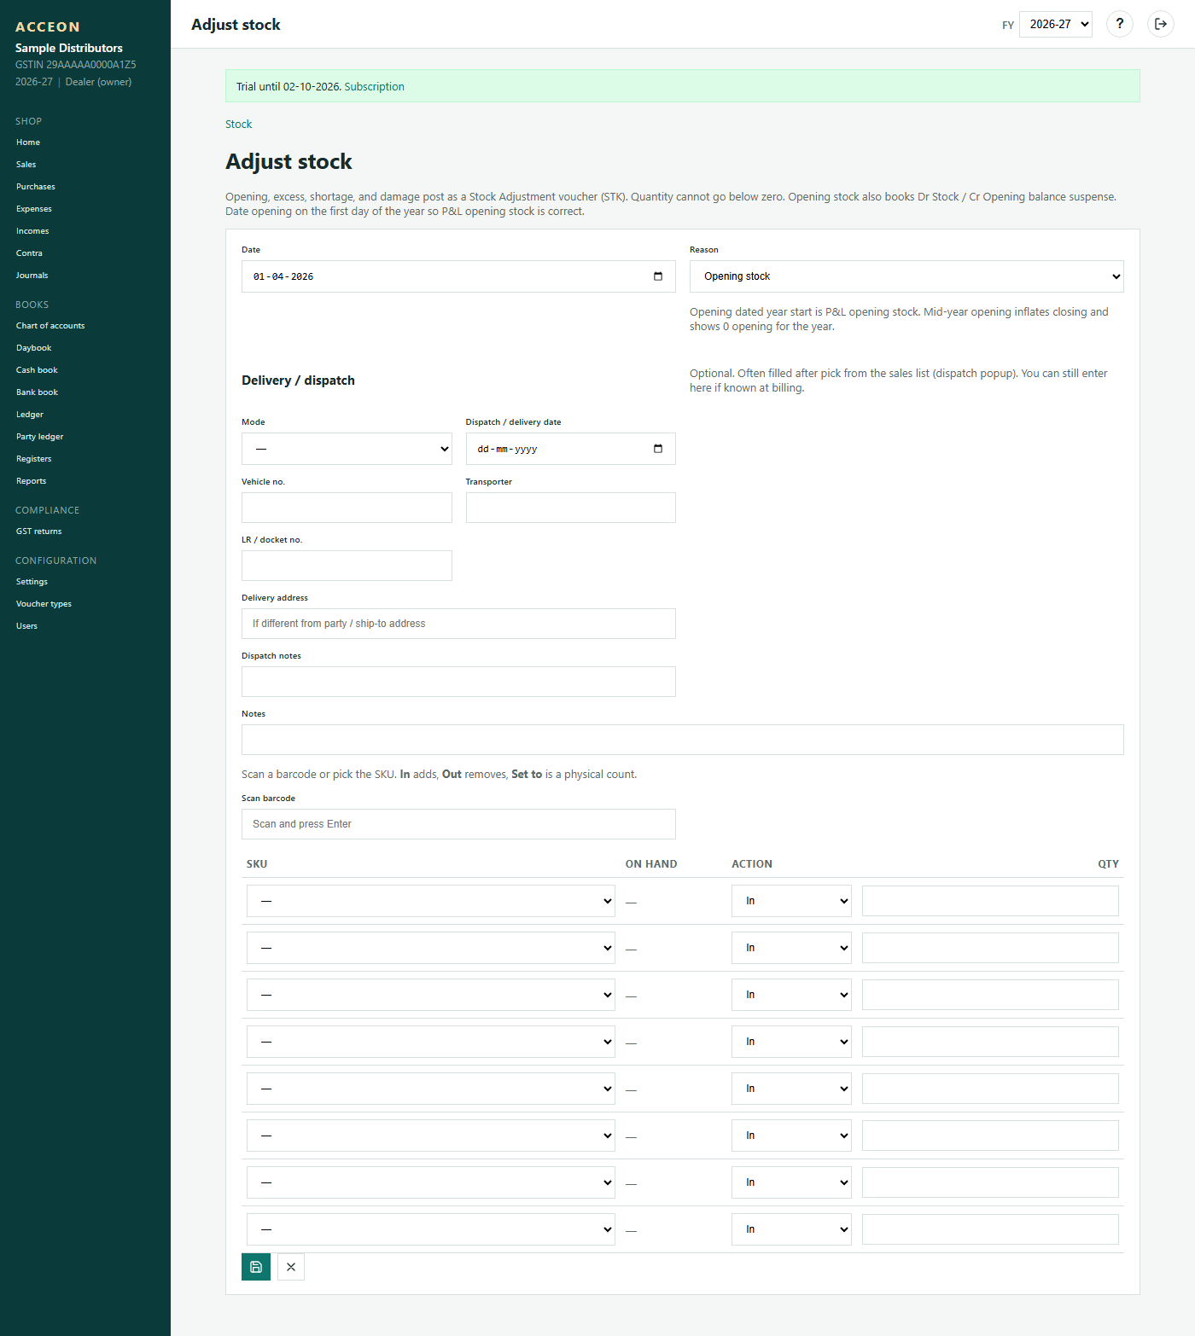1195x1336 pixels.
Task: Open calendar picker on the Date field
Action: [x=658, y=276]
